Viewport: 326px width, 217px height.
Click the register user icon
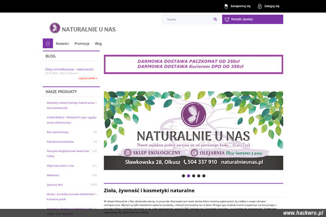(226, 6)
